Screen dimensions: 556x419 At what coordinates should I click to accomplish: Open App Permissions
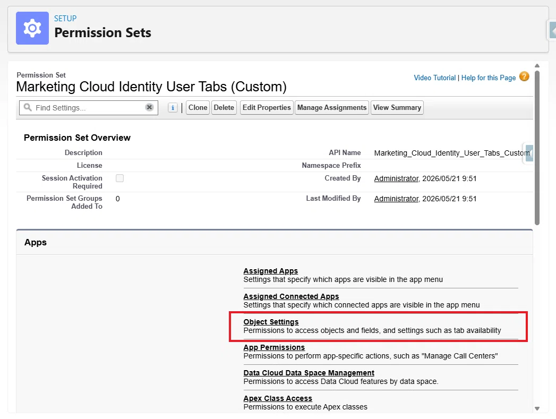click(x=274, y=347)
